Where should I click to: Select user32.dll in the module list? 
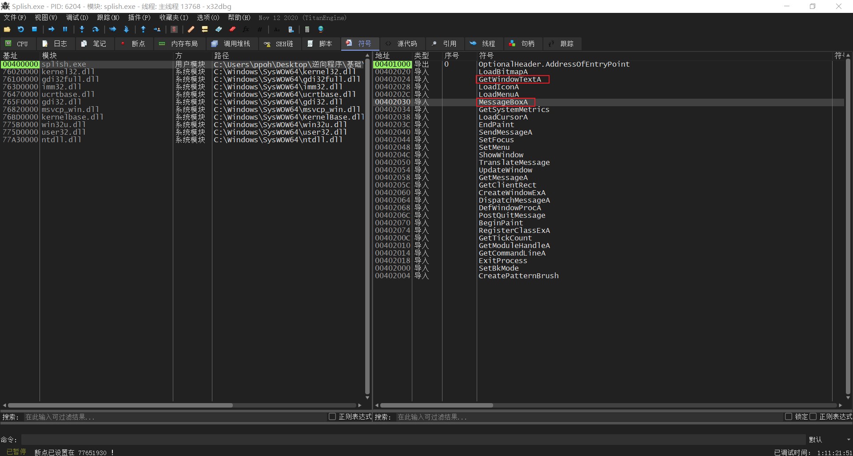pyautogui.click(x=64, y=132)
